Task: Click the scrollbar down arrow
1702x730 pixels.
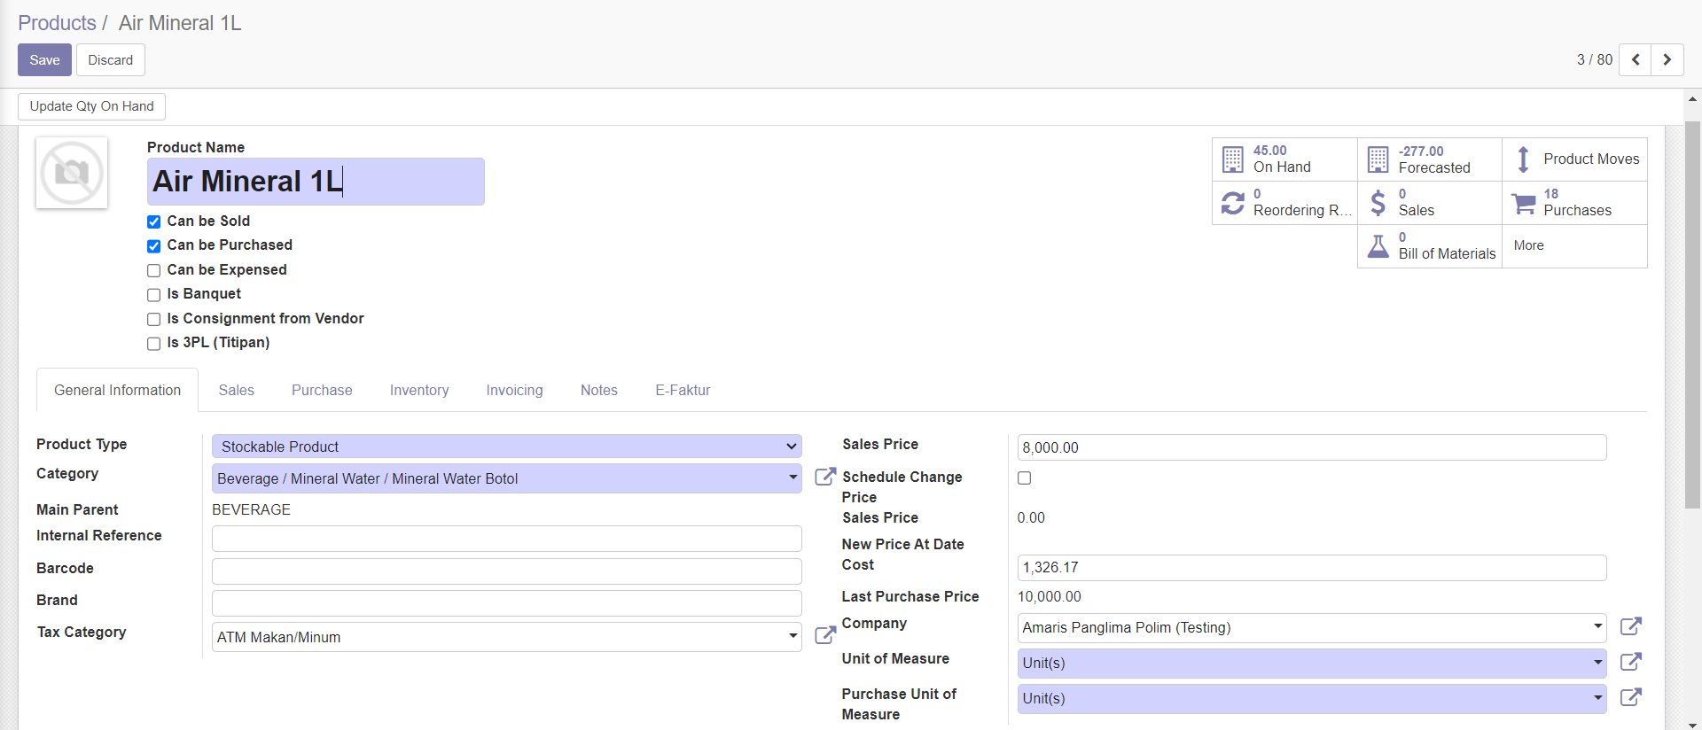Action: point(1692,724)
